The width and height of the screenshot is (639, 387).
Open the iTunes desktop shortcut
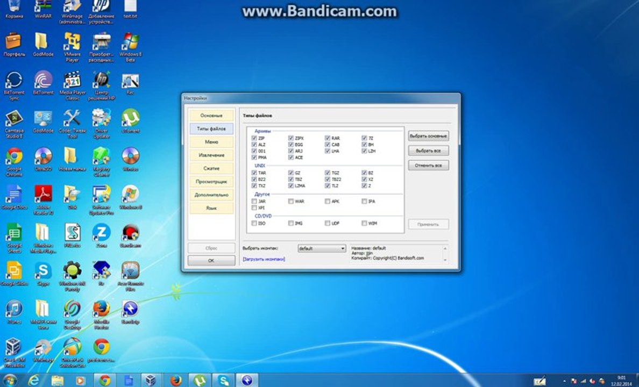tap(14, 312)
